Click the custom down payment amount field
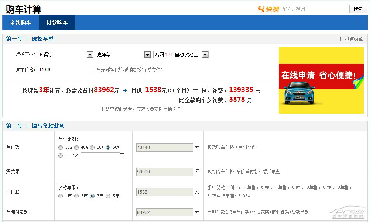 [x=100, y=156]
